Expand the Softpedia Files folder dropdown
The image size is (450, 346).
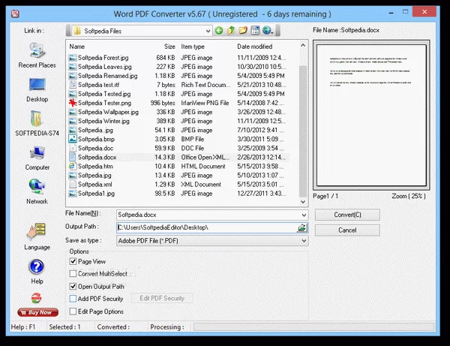pyautogui.click(x=208, y=31)
